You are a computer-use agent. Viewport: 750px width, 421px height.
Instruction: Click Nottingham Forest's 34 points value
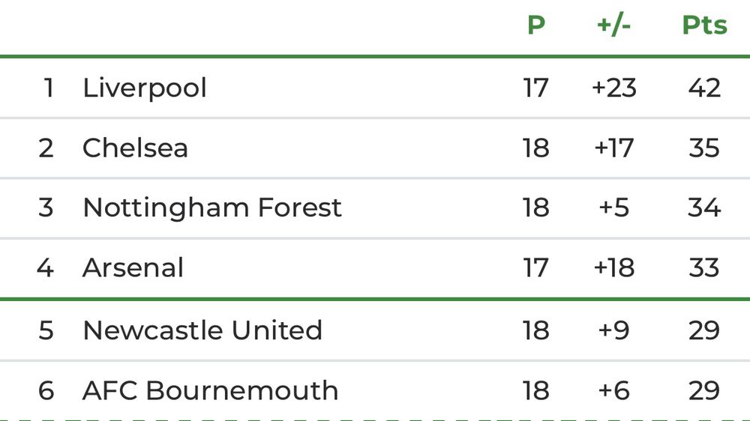(704, 208)
